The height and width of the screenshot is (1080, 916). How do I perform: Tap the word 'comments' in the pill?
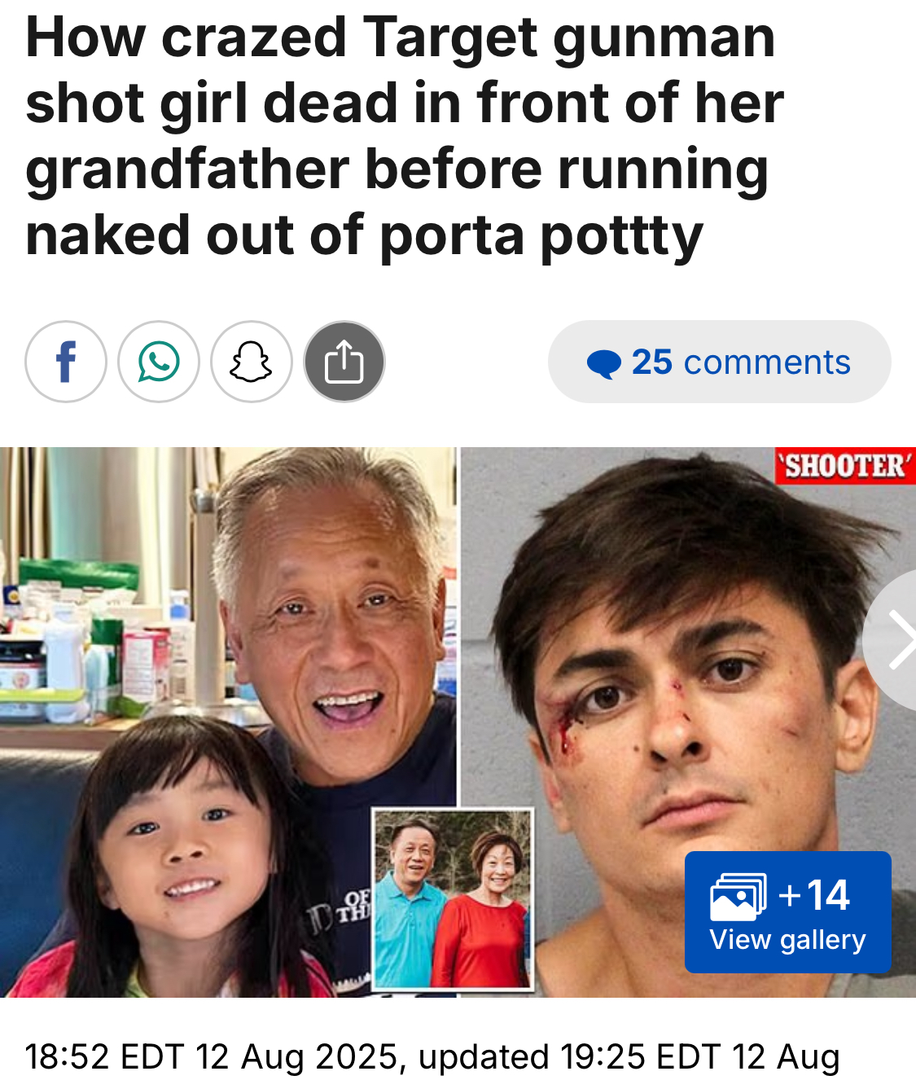click(x=767, y=362)
